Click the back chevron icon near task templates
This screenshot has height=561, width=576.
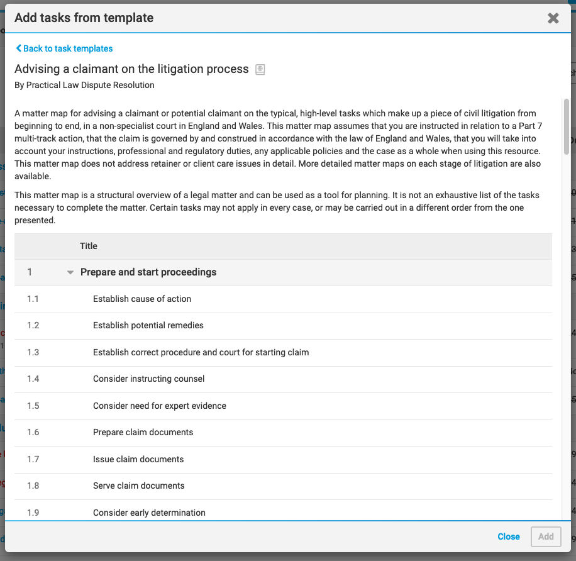click(19, 48)
